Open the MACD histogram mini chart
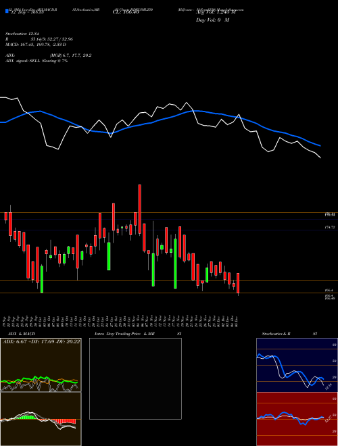Screen dimensions: 338x446 pyautogui.click(x=41, y=419)
